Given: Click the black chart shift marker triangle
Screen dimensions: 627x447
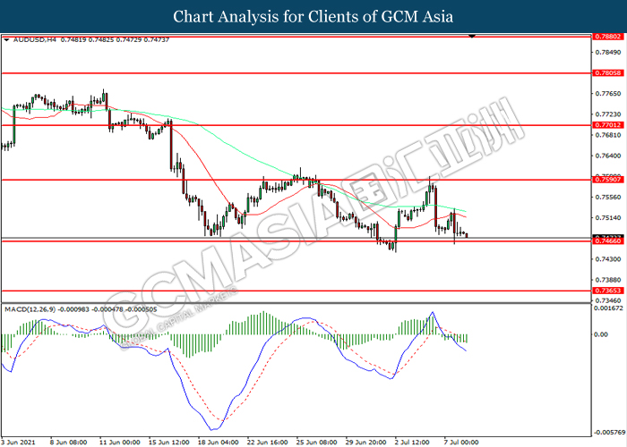Looking at the screenshot, I should [x=472, y=37].
